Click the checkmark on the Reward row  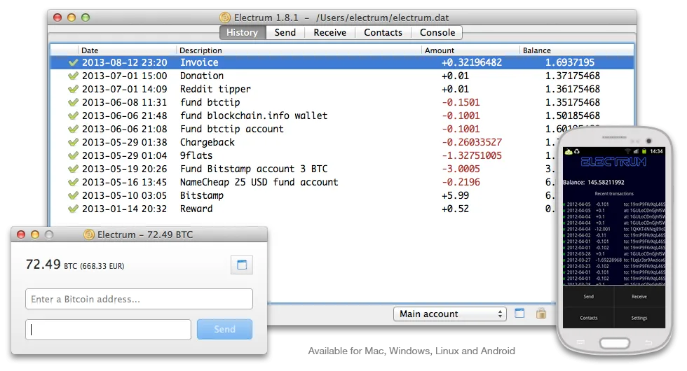pyautogui.click(x=73, y=209)
